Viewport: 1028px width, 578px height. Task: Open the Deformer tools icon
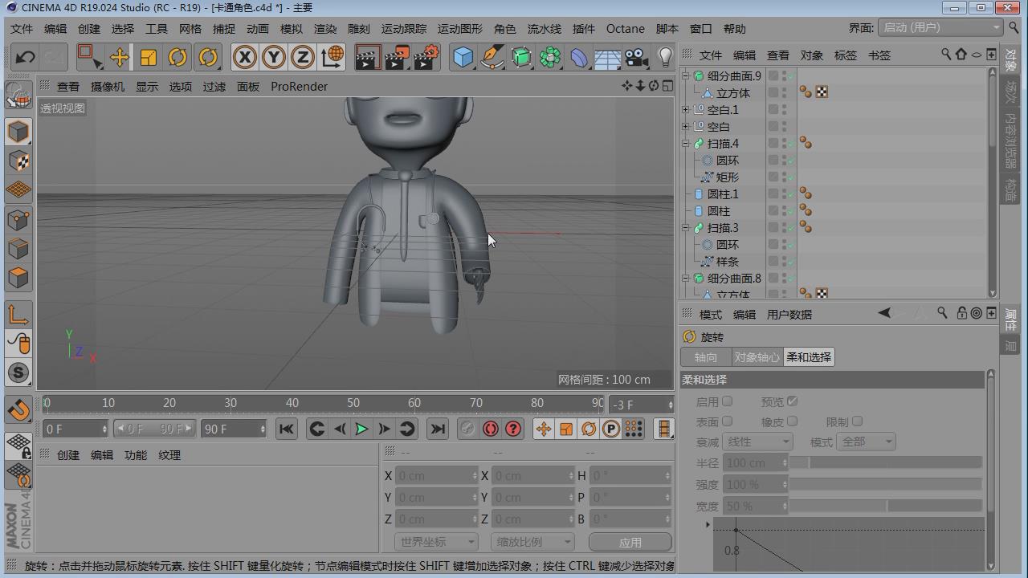[x=579, y=57]
